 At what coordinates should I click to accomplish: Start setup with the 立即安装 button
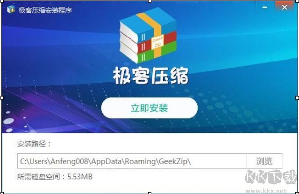click(x=149, y=108)
